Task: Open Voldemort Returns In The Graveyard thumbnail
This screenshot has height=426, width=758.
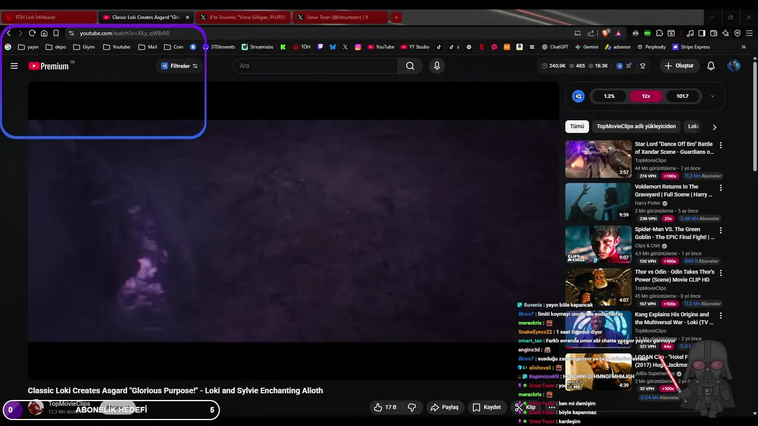Action: pyautogui.click(x=599, y=201)
